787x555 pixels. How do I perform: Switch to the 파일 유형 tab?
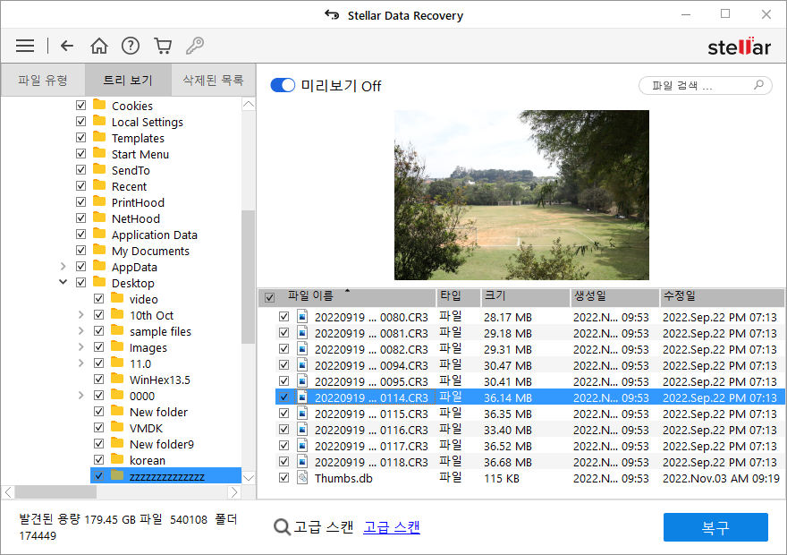coord(43,80)
